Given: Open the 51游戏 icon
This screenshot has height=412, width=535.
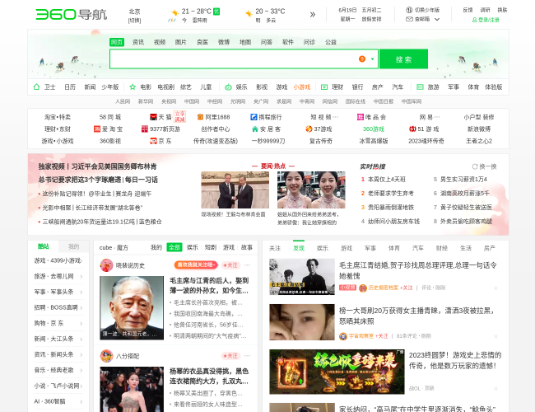Looking at the screenshot, I should (x=412, y=129).
